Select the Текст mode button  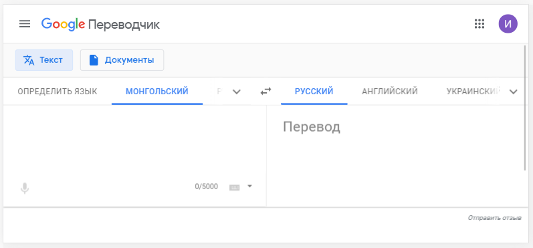click(44, 60)
